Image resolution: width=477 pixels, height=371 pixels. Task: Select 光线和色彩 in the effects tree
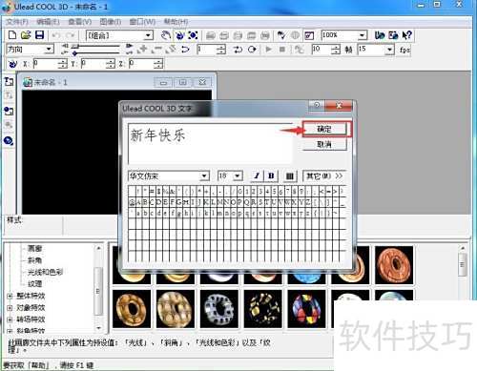pos(45,272)
